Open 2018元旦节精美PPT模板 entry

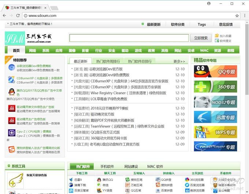[x=109, y=108]
